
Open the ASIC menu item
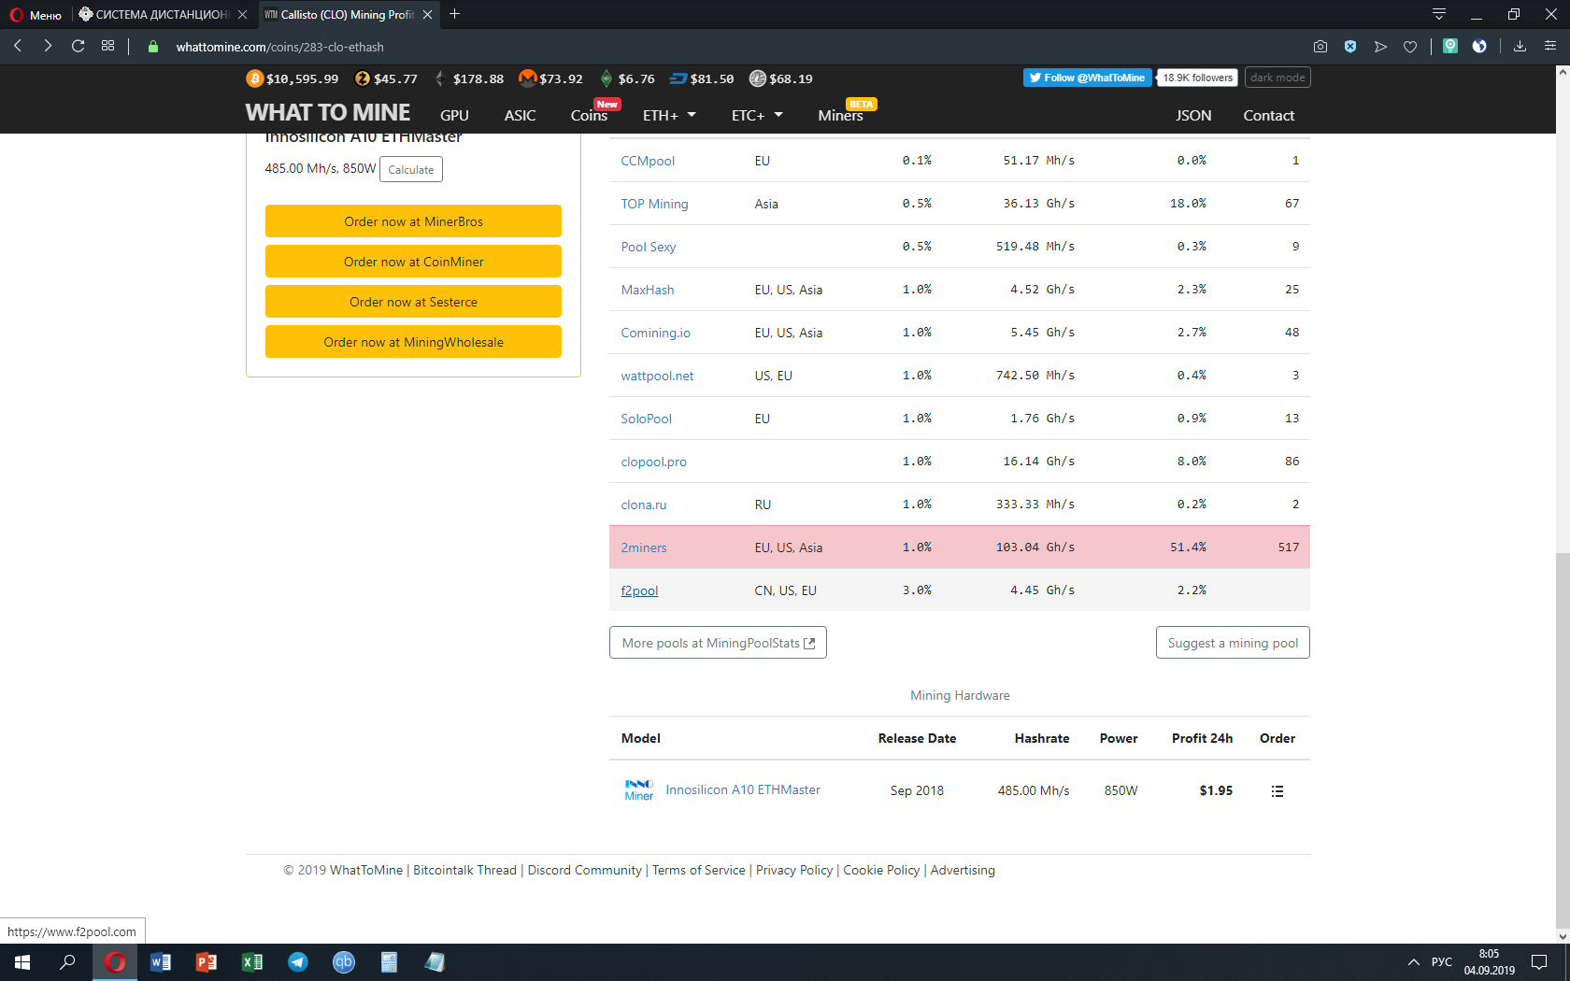pyautogui.click(x=520, y=115)
